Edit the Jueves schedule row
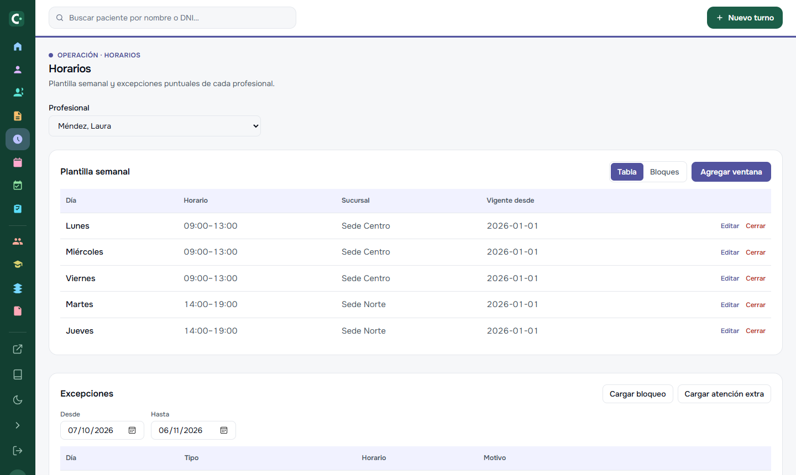This screenshot has height=475, width=796. click(x=730, y=331)
